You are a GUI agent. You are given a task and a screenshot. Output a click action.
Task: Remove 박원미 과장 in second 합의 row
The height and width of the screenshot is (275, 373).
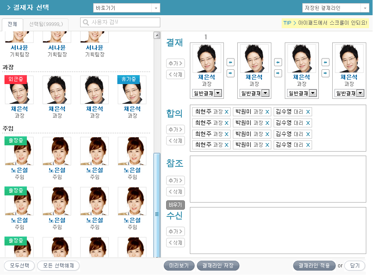tap(267, 123)
